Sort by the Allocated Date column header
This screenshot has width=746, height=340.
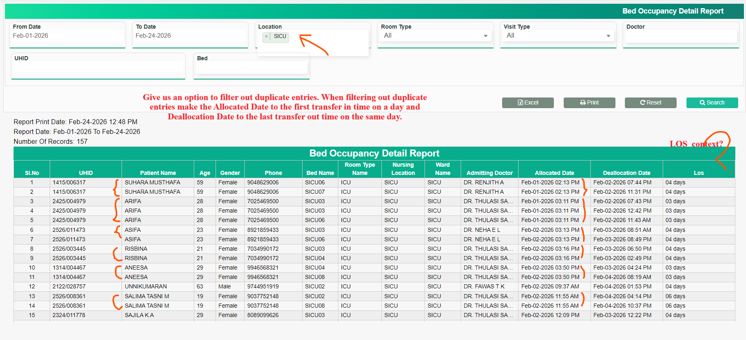tap(554, 173)
